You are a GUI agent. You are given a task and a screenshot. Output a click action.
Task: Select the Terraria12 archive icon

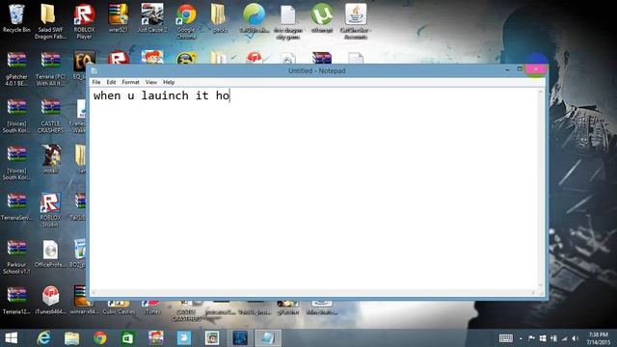click(16, 300)
